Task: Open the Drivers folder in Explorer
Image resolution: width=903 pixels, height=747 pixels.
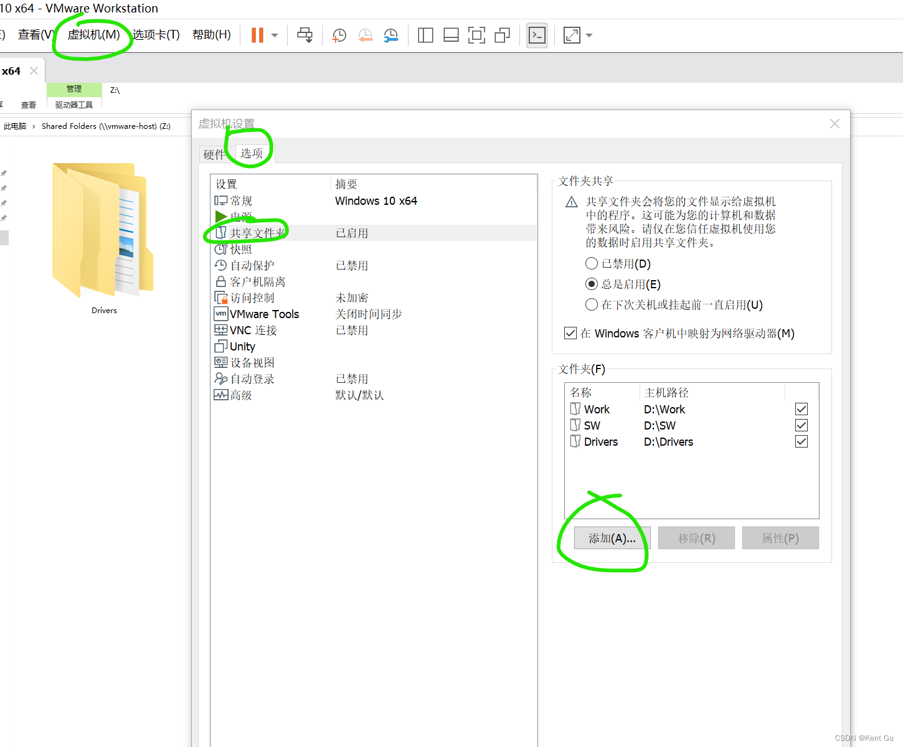Action: point(104,240)
